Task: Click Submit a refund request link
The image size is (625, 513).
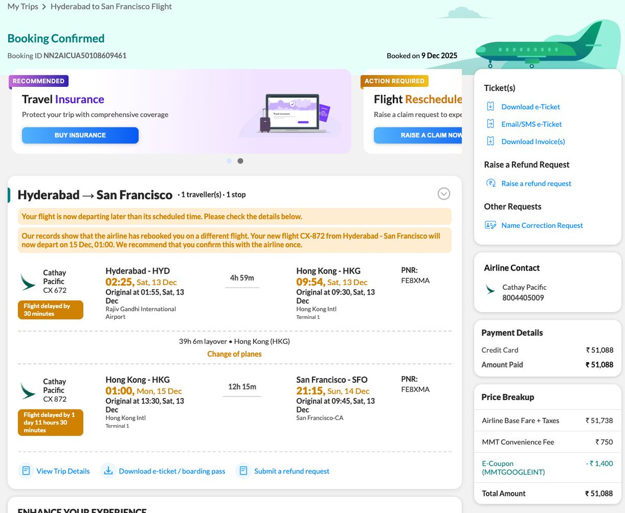Action: click(292, 471)
